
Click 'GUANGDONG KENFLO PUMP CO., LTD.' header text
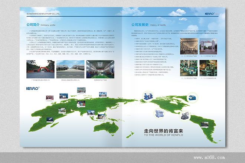43,14
